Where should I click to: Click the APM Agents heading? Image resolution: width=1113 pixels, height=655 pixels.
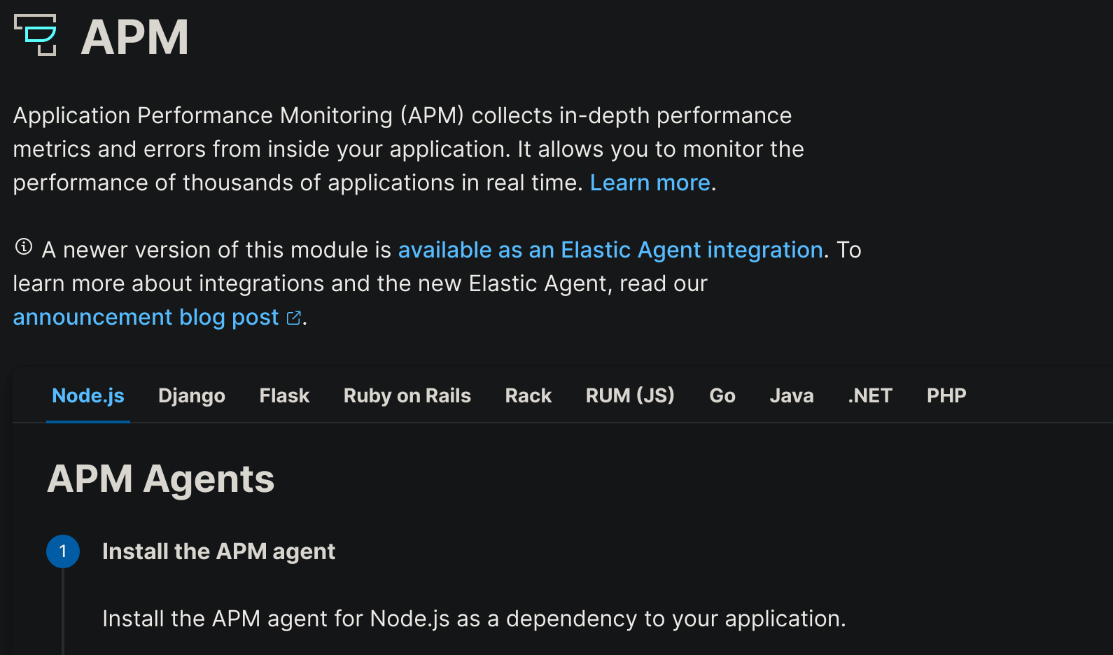pyautogui.click(x=160, y=479)
